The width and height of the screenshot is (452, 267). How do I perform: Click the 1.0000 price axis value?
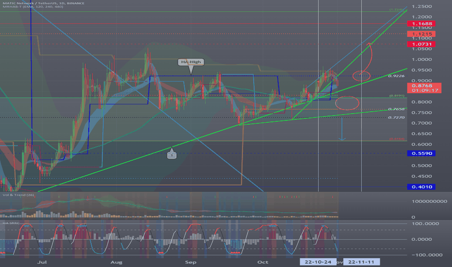[422, 59]
